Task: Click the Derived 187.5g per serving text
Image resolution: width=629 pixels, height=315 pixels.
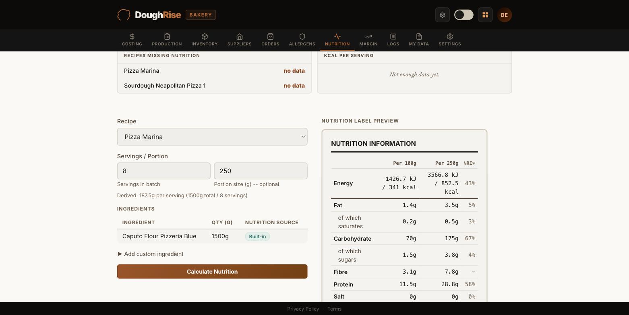Action: click(182, 195)
